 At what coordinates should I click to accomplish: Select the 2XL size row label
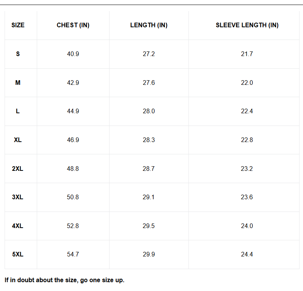(x=18, y=169)
